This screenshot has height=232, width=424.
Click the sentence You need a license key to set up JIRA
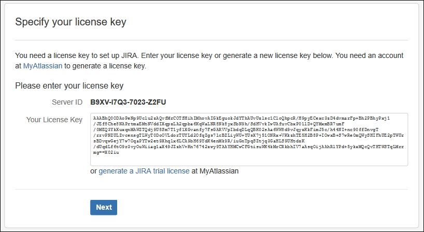(77, 55)
